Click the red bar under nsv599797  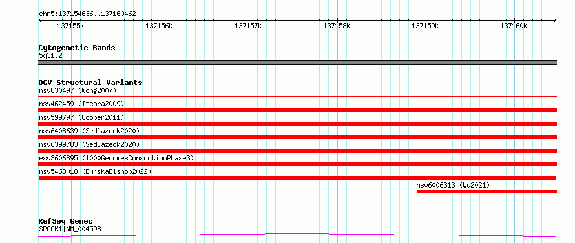tap(297, 124)
